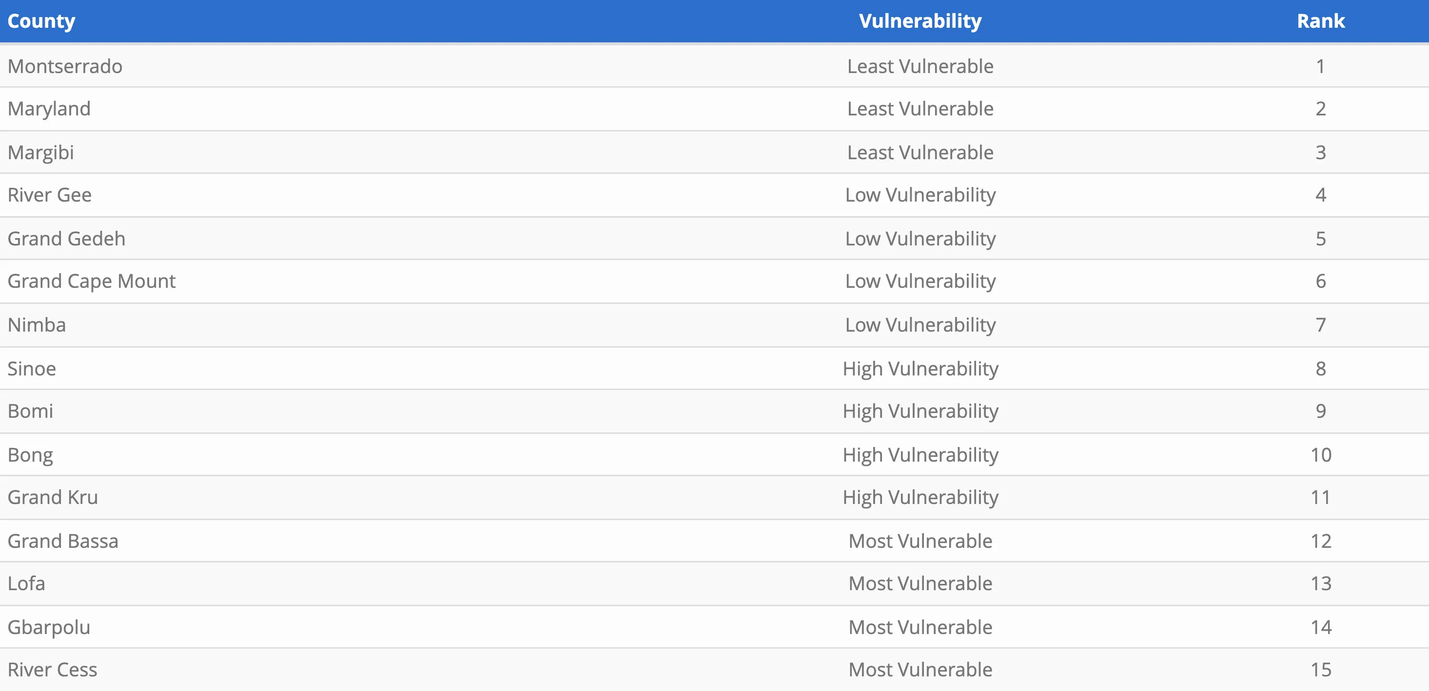Click the Bomi county name

coord(31,411)
